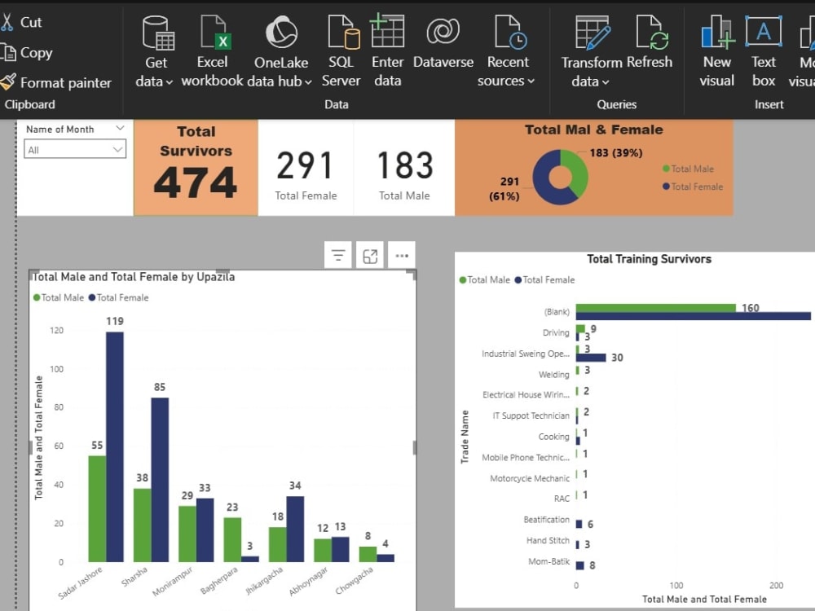
Task: Import from Excel workbook
Action: (x=212, y=51)
